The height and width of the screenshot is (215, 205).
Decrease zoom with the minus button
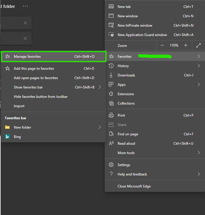(x=162, y=45)
